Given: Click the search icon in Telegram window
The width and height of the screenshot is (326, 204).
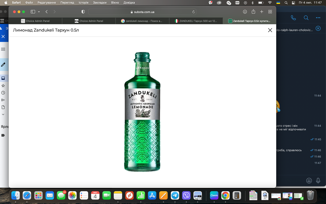Looking at the screenshot, I should pyautogui.click(x=306, y=18).
